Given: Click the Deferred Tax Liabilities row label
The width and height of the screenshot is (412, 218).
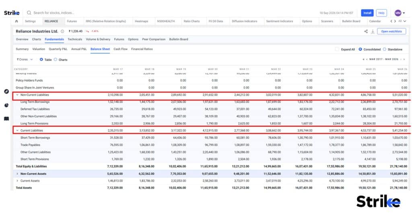Looking at the screenshot, I should [35, 109].
